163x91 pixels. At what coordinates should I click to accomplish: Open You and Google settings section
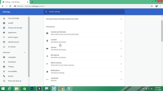click(x=13, y=18)
